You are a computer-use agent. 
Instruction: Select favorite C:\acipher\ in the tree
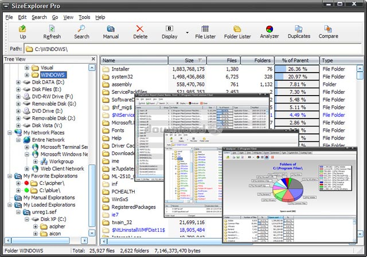(52, 183)
